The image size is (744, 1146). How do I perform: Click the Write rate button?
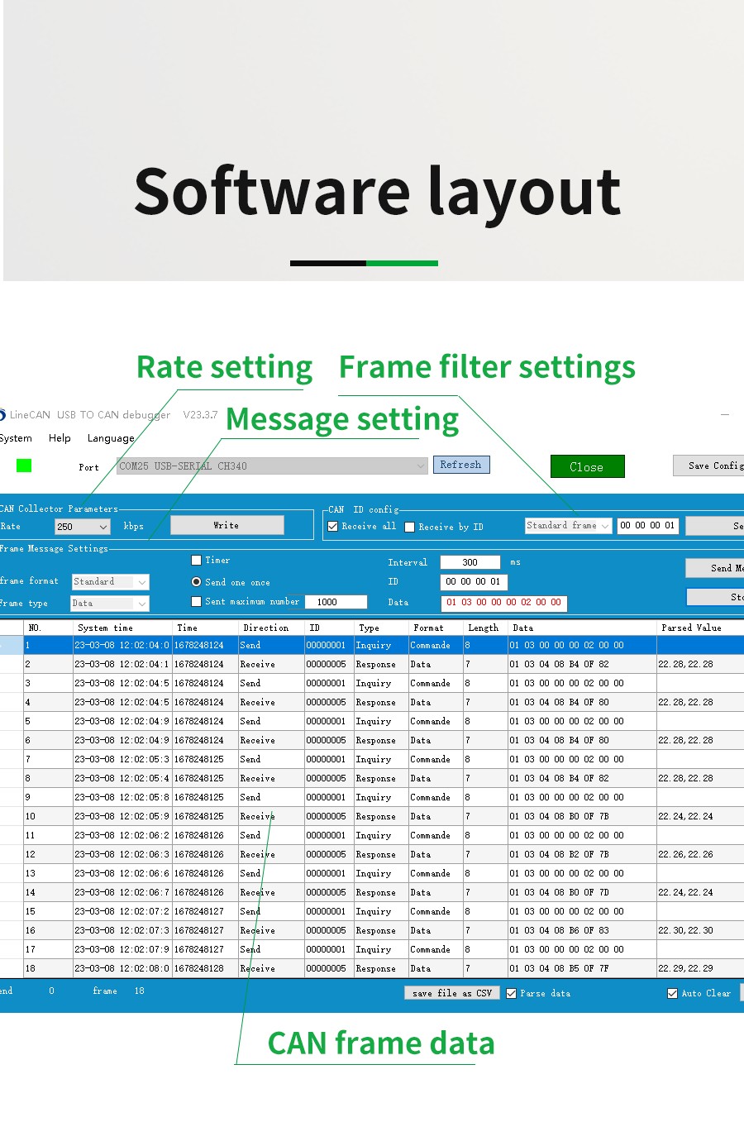227,526
